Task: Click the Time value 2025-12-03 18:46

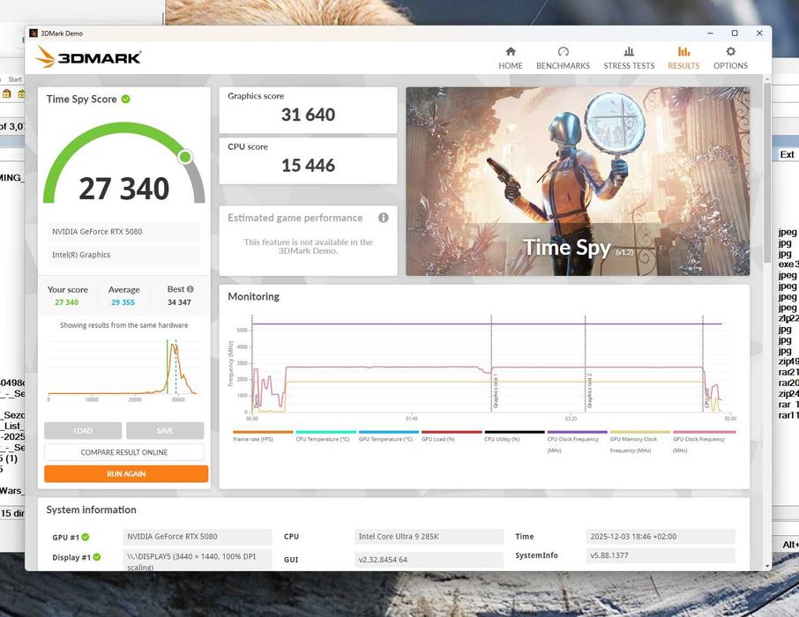Action: coord(660,537)
